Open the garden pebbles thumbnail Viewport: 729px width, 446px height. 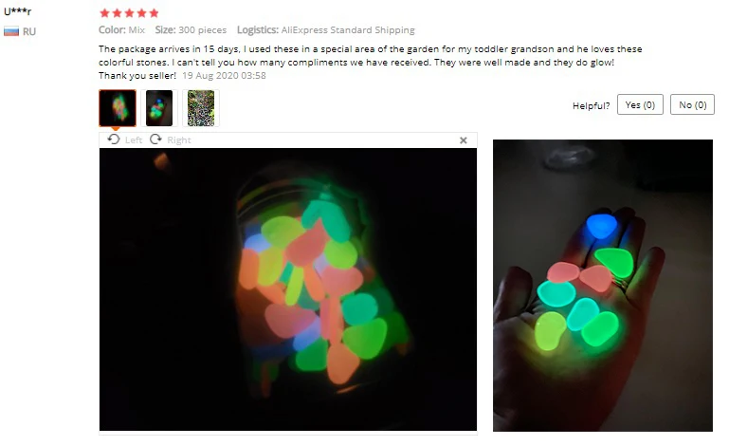click(x=201, y=108)
